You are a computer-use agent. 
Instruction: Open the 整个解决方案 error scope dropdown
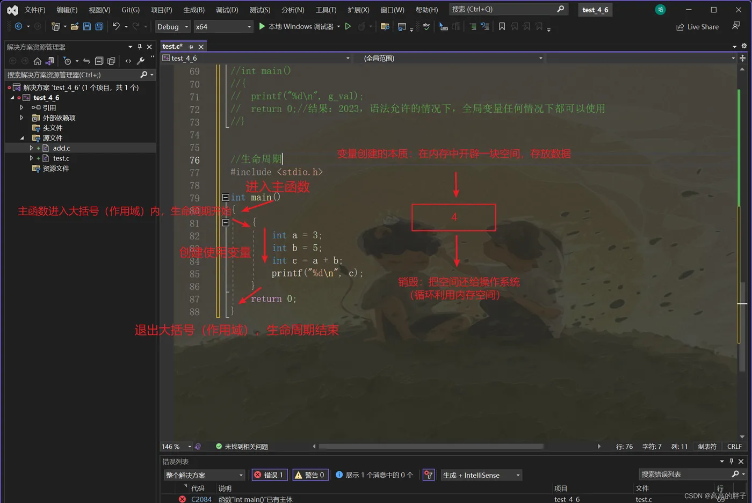(x=204, y=475)
